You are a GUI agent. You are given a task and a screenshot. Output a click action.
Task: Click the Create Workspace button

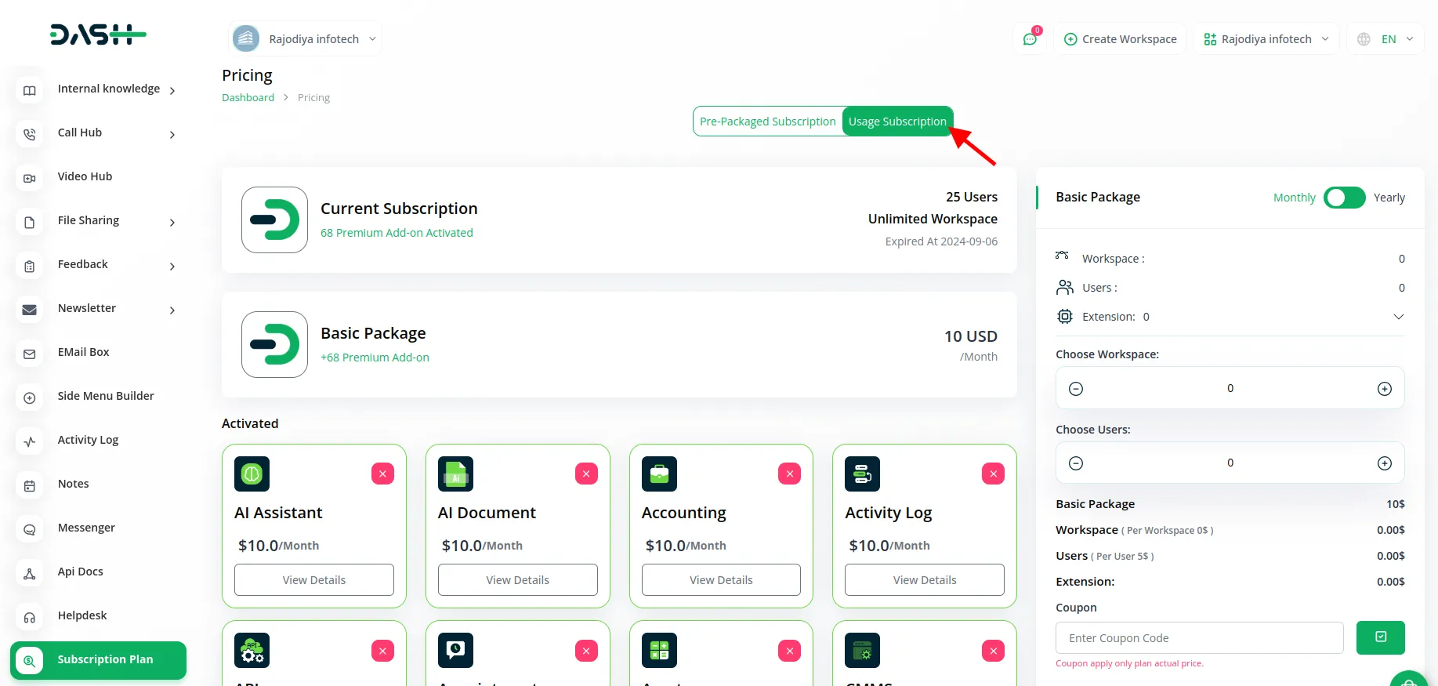click(x=1121, y=39)
